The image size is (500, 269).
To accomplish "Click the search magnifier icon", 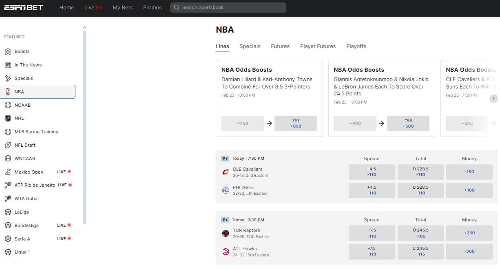I will [176, 7].
